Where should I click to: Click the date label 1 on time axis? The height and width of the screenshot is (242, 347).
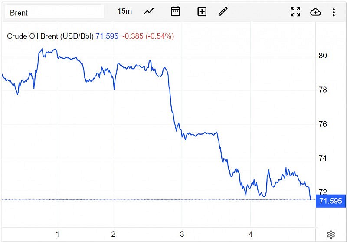tap(57, 234)
